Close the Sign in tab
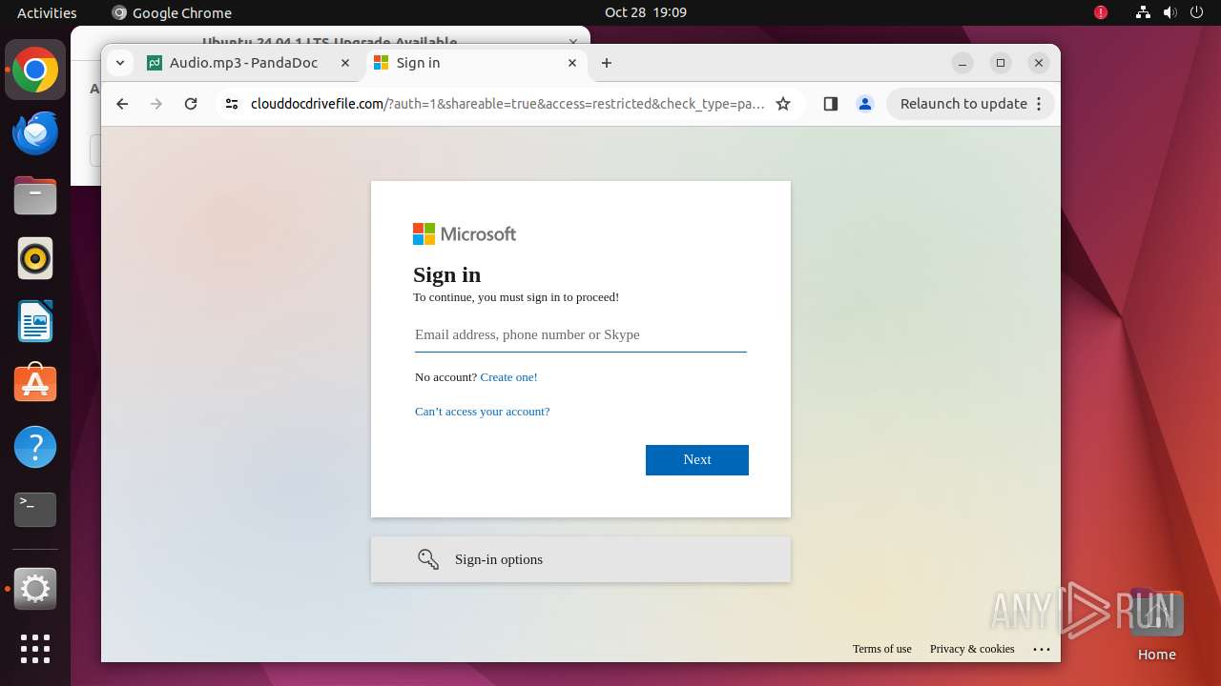The width and height of the screenshot is (1221, 686). [572, 63]
